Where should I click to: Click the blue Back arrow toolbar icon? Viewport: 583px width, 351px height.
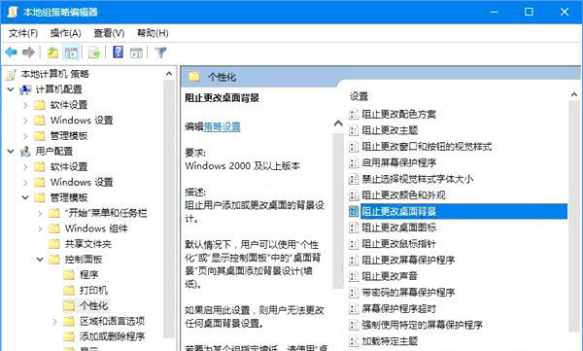pos(11,53)
